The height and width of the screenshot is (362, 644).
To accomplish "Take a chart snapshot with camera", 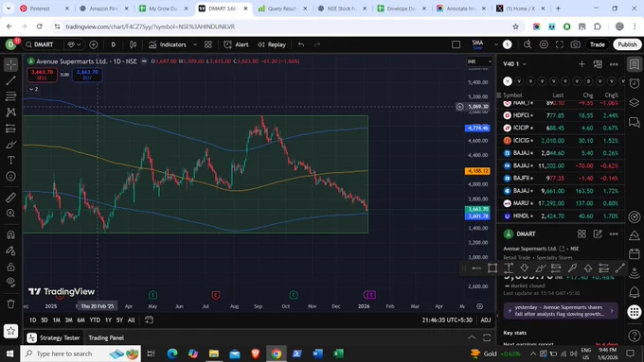I will click(576, 44).
